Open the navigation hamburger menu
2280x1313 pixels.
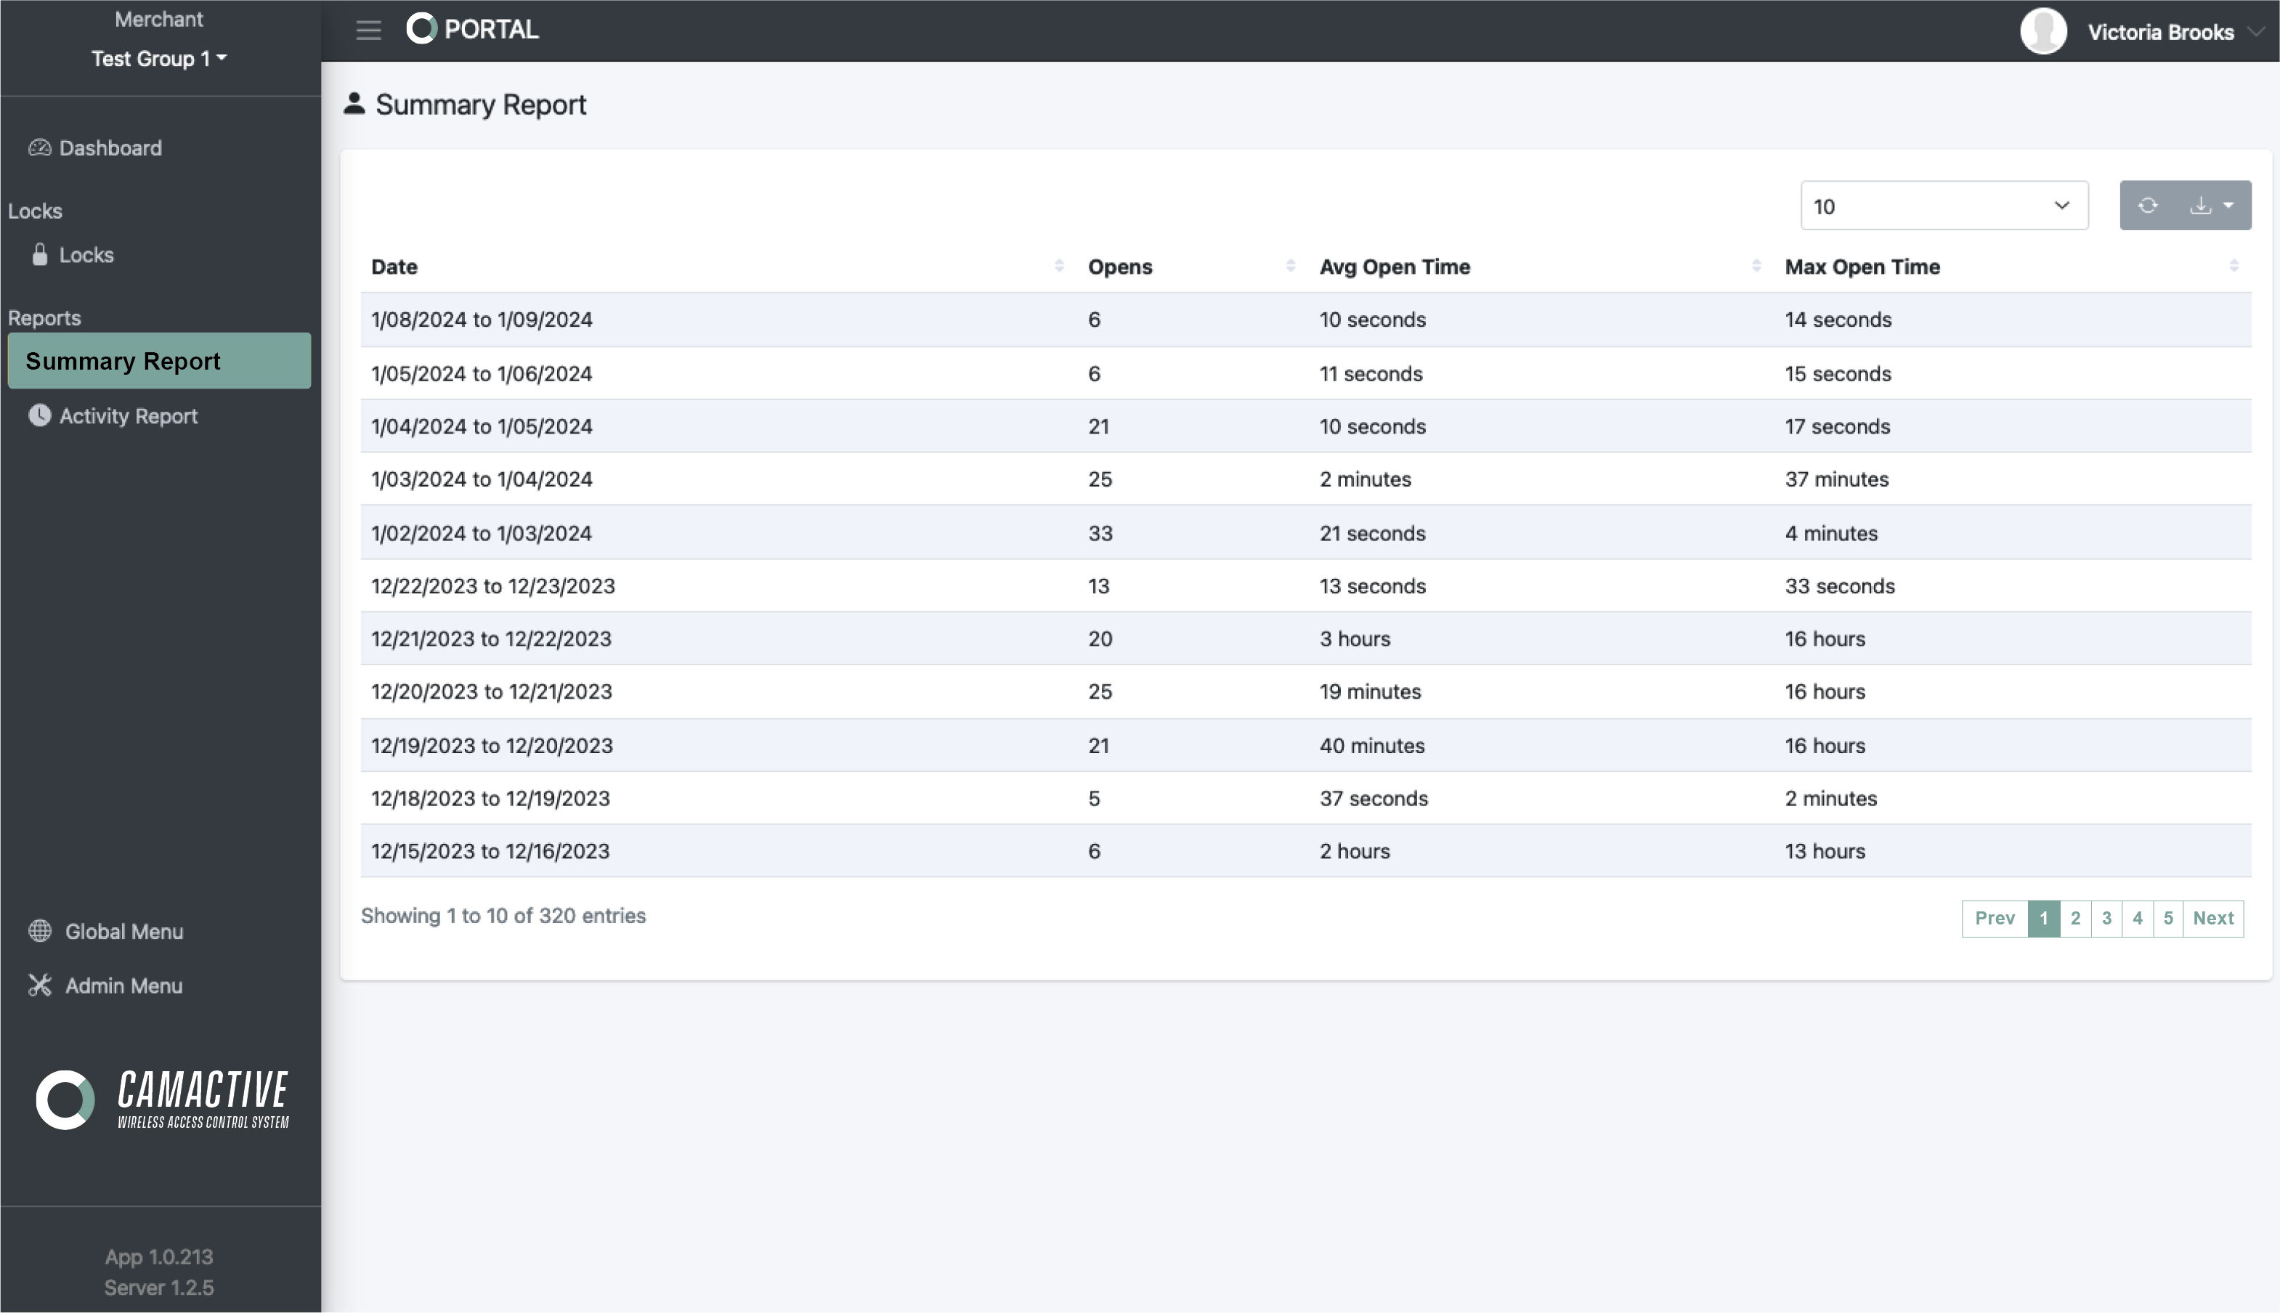(x=368, y=29)
